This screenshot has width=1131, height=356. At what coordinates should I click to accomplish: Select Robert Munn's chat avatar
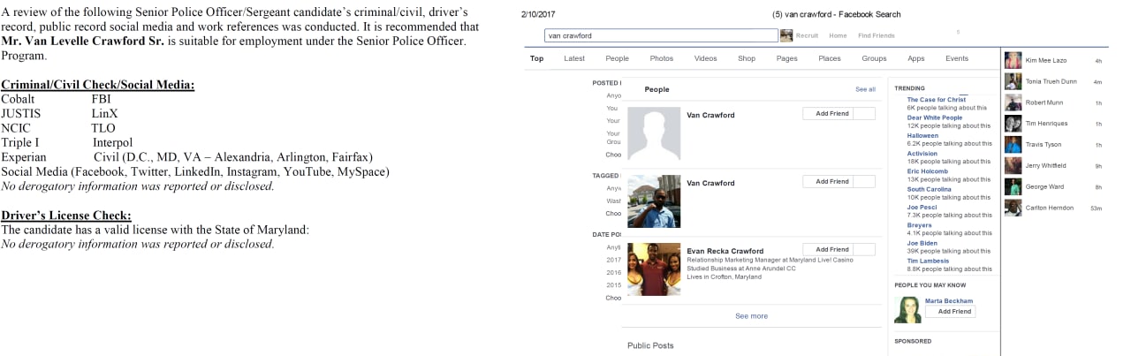tap(1013, 102)
